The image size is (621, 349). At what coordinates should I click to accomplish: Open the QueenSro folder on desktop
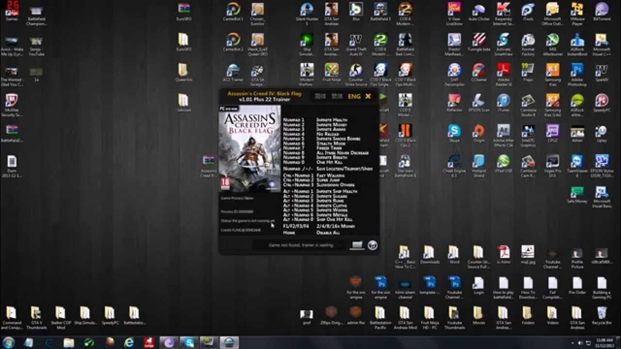[x=183, y=72]
